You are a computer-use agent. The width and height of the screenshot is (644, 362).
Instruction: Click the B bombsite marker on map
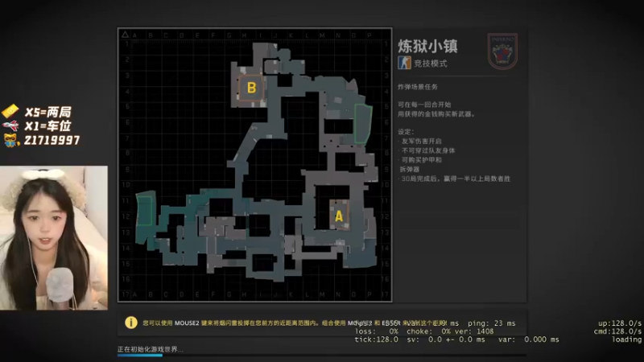[x=251, y=88]
